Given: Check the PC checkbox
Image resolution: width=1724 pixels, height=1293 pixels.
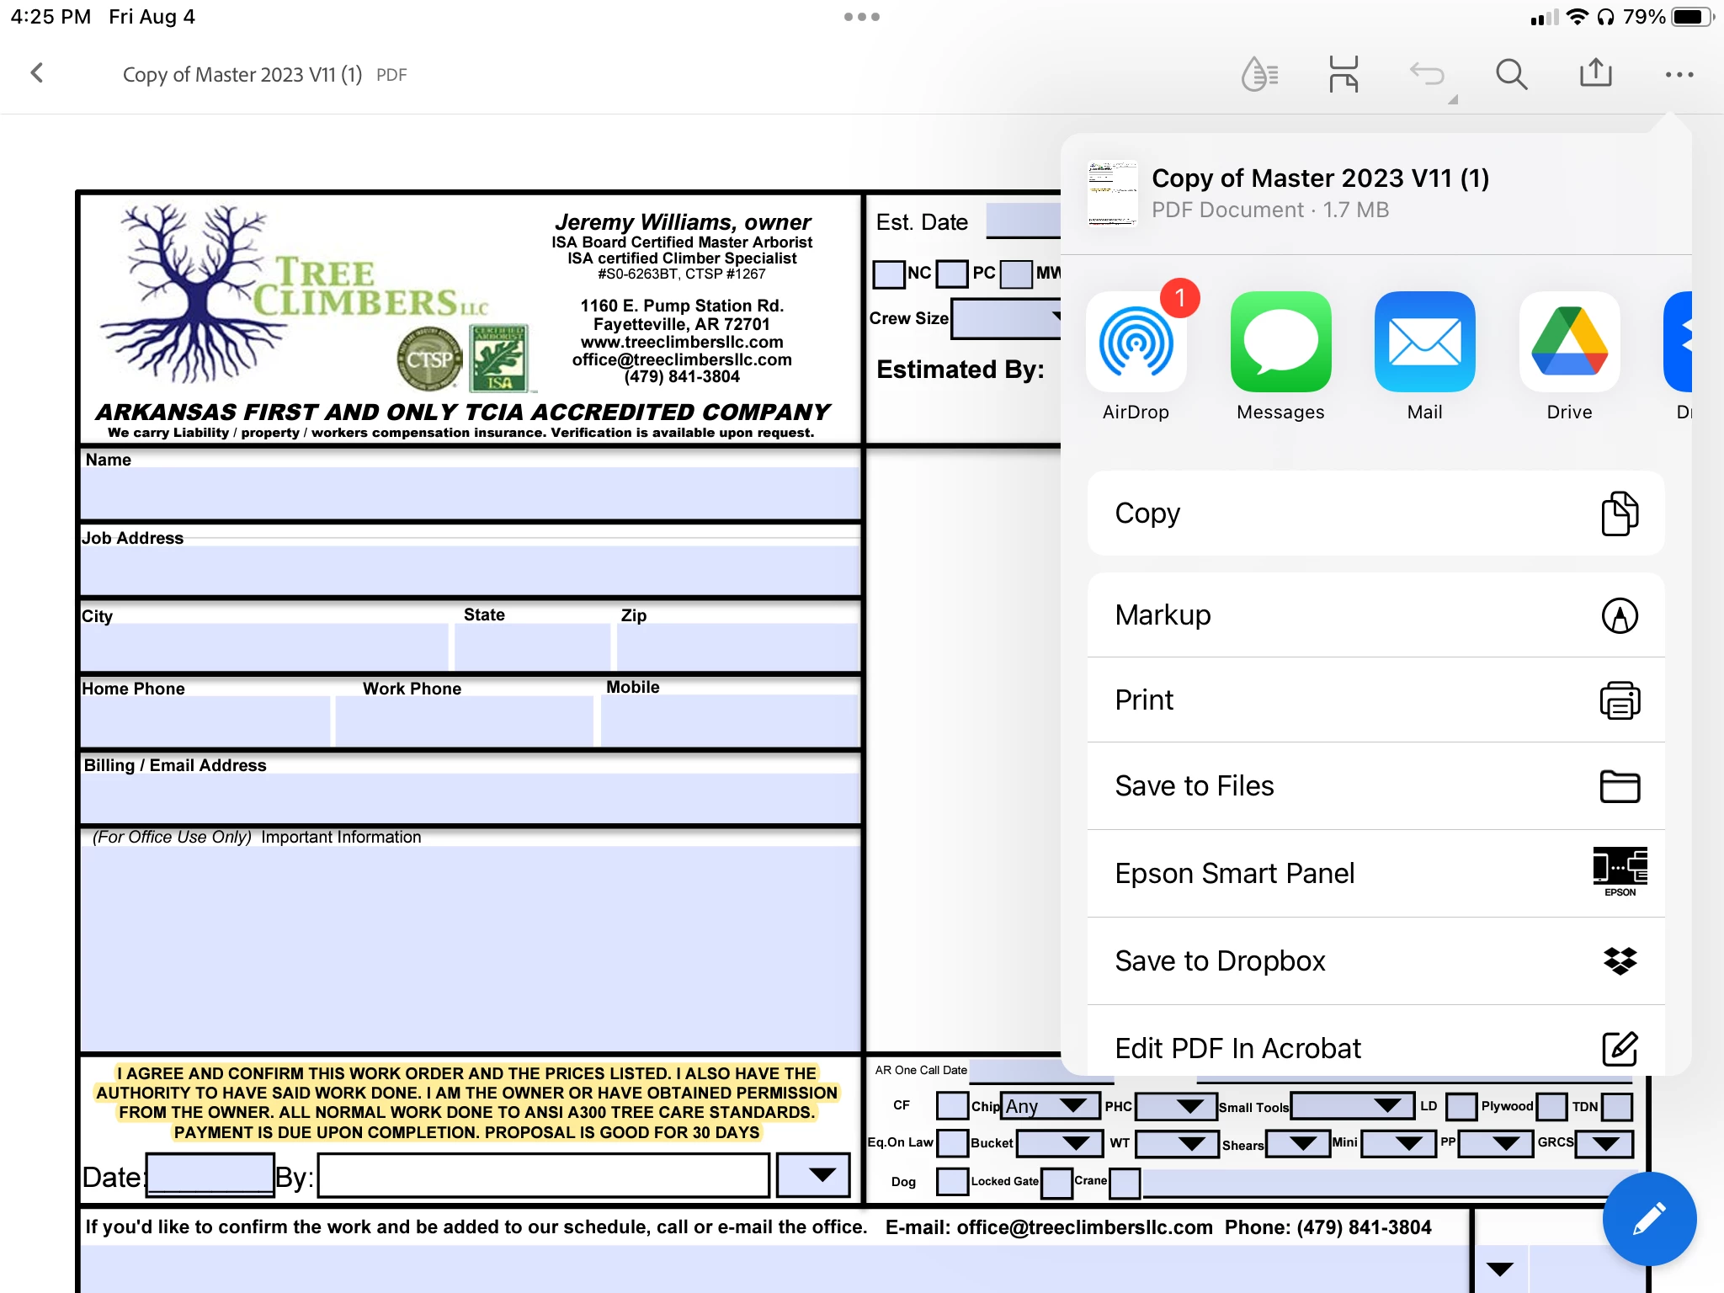Looking at the screenshot, I should pyautogui.click(x=952, y=274).
